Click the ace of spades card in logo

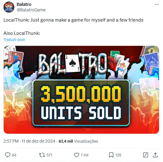pyautogui.click(x=73, y=63)
